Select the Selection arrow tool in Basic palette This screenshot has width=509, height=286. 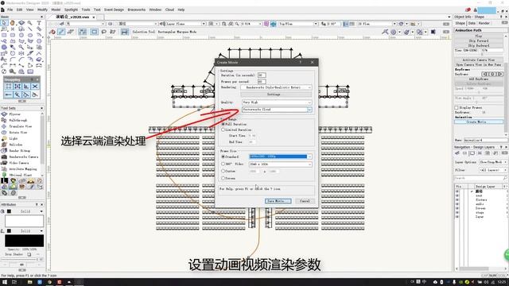(4, 23)
